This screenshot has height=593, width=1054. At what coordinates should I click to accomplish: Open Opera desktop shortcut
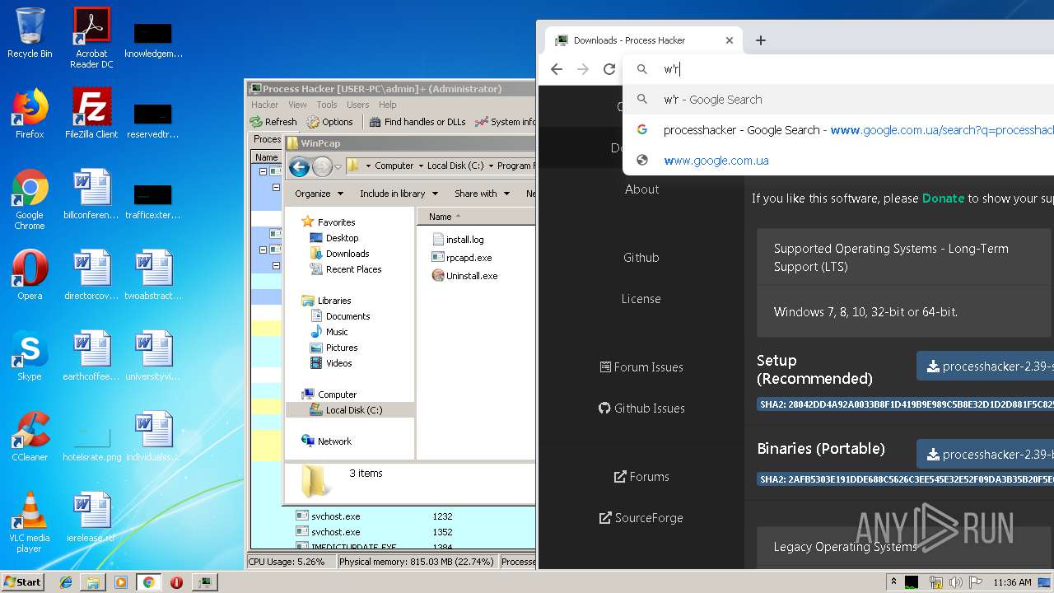(30, 275)
